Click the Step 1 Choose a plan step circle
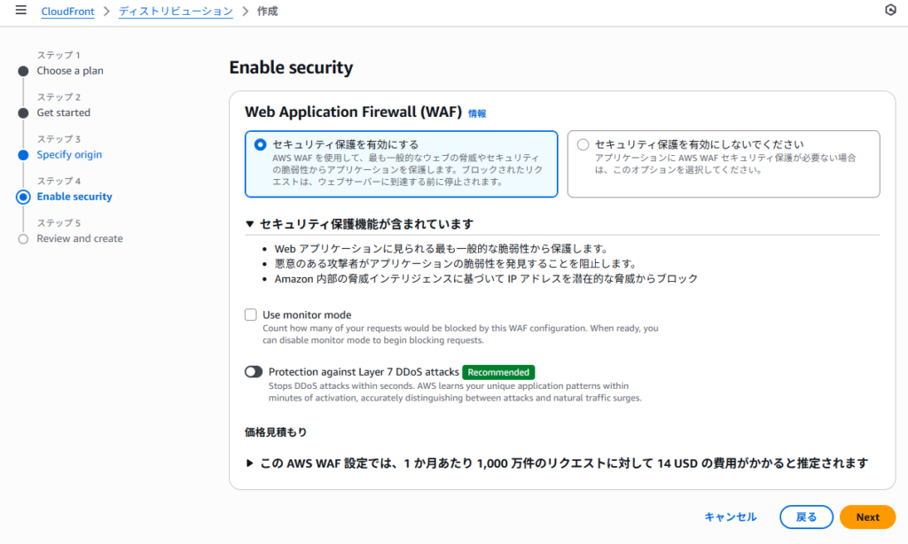 click(x=23, y=71)
